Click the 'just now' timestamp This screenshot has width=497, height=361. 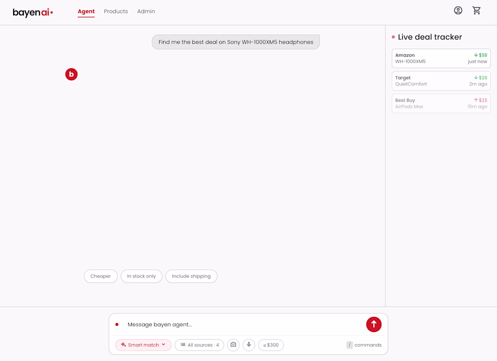478,62
